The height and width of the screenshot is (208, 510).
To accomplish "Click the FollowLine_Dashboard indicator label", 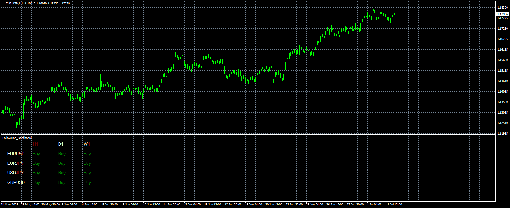I will point(17,138).
